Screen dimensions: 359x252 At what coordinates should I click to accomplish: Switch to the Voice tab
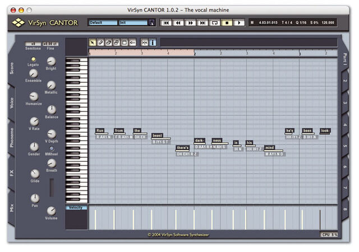[x=11, y=103]
